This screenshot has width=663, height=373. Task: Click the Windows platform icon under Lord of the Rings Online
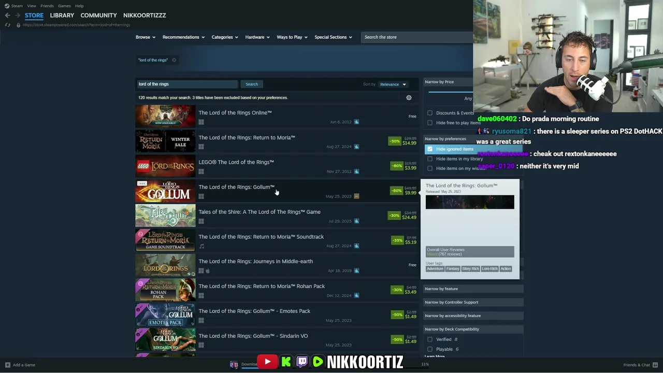[x=201, y=122]
